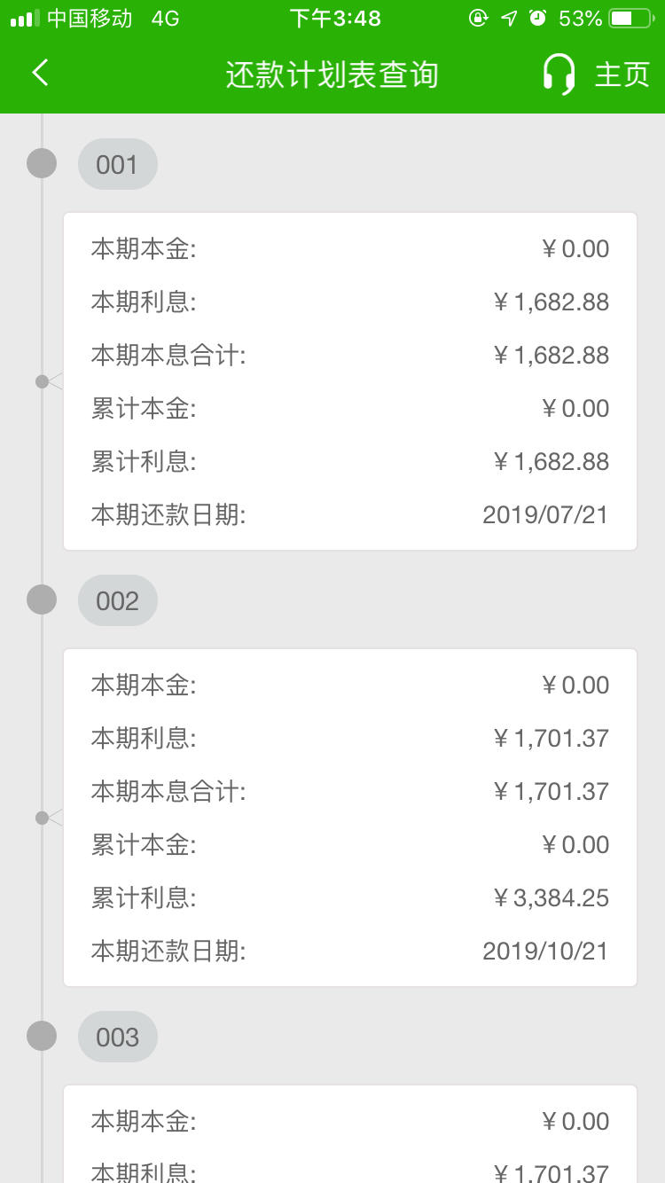Screen dimensions: 665x1183
Task: Tap 本期本息合计 row in period 001
Action: click(350, 355)
